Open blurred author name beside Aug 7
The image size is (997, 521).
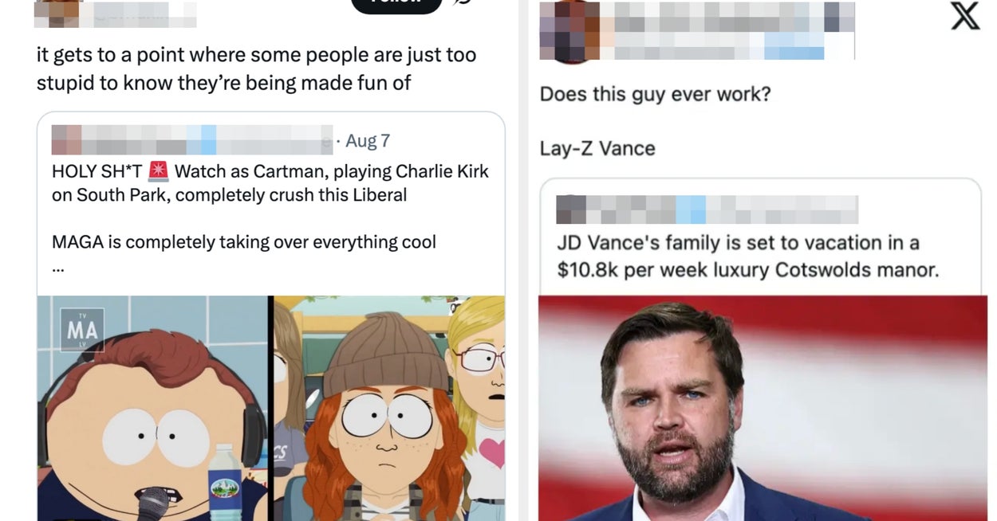191,140
